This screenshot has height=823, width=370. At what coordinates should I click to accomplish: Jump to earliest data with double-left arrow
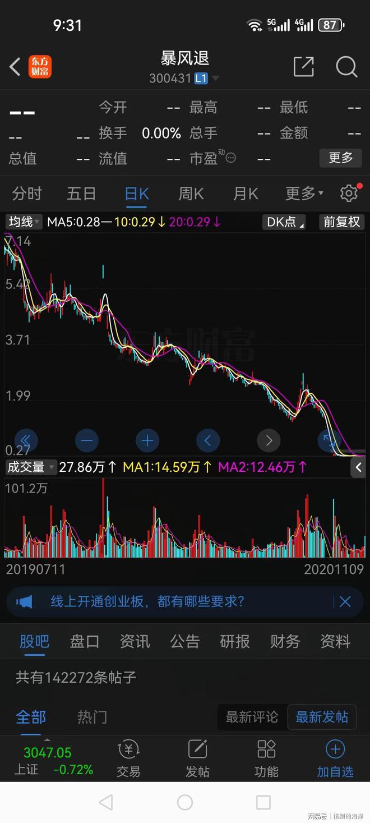(25, 440)
